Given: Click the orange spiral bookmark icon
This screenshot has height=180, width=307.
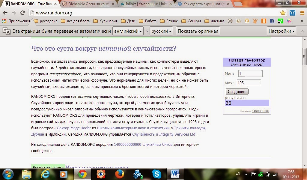Looking at the screenshot, I should 247,21.
